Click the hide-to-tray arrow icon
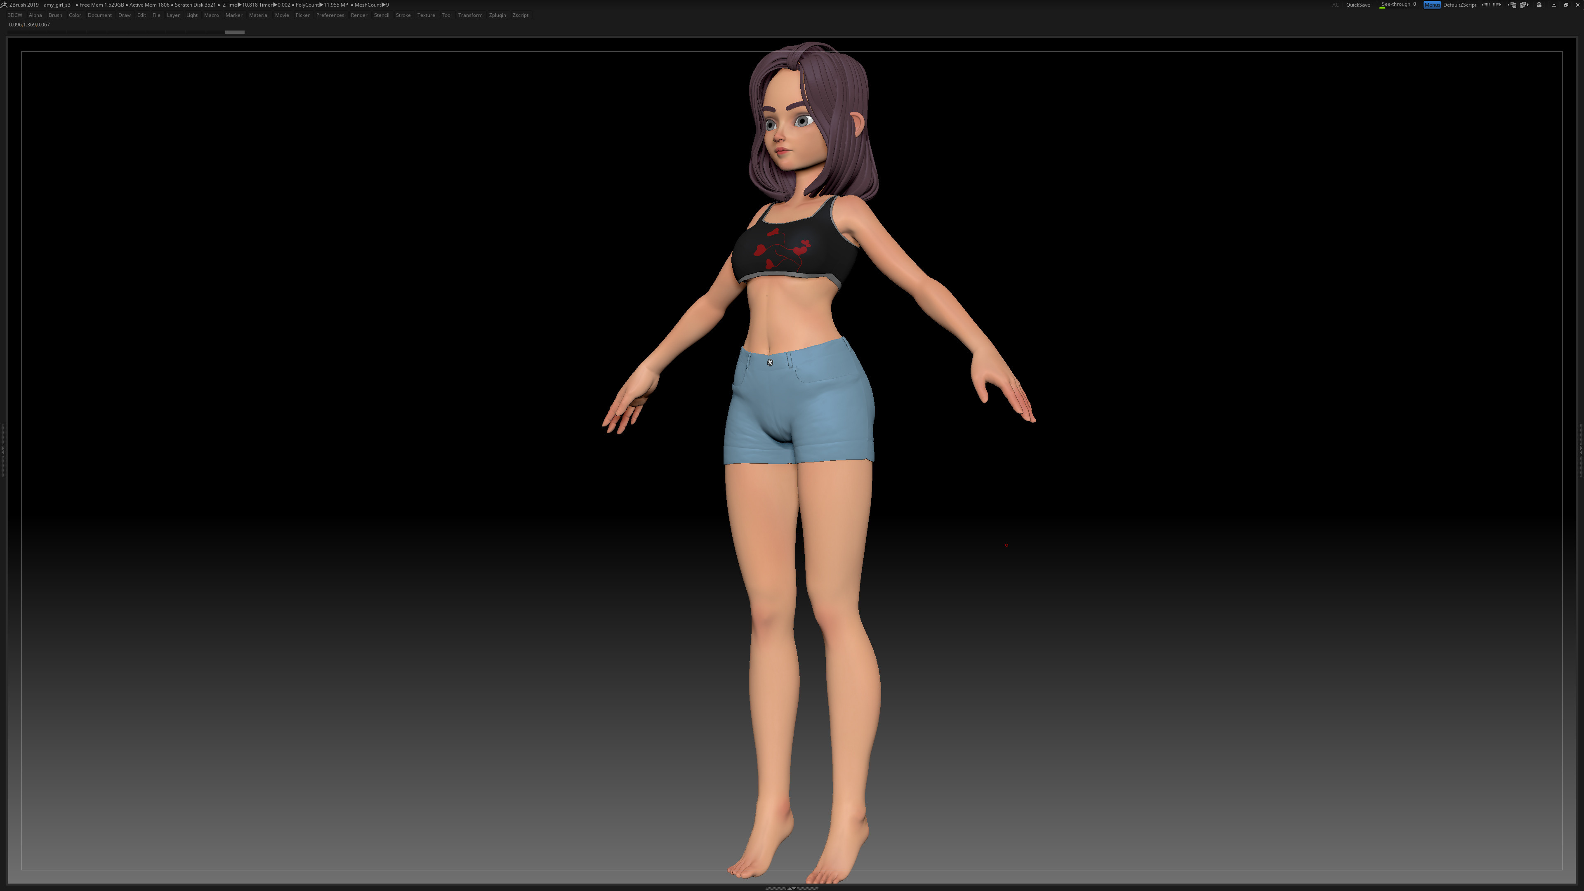Image resolution: width=1584 pixels, height=891 pixels. click(x=1554, y=5)
